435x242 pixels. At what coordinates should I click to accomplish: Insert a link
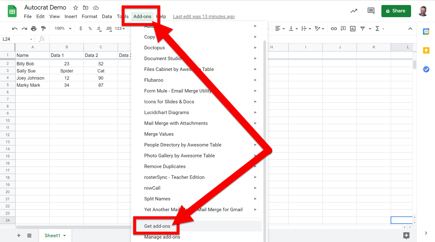tap(334, 29)
